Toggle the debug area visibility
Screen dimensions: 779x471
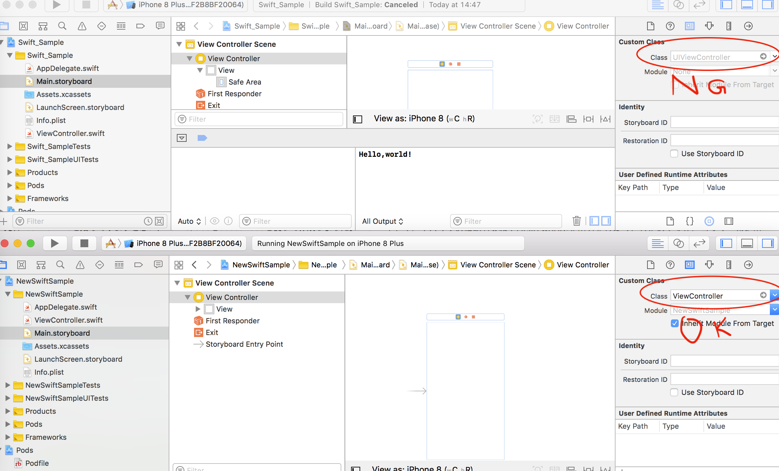coord(747,5)
